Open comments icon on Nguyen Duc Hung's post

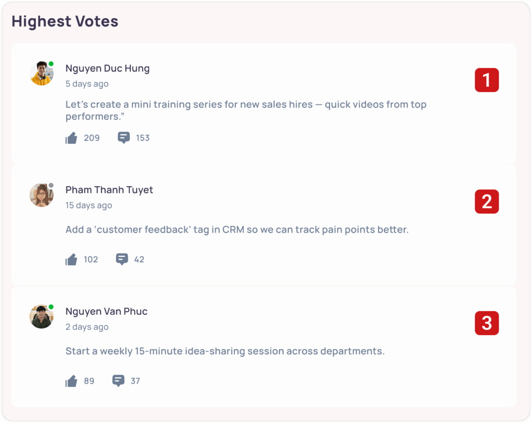click(x=124, y=138)
